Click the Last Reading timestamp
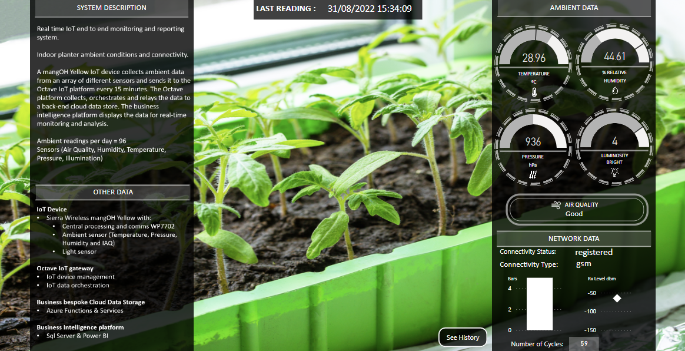685x351 pixels. [370, 9]
